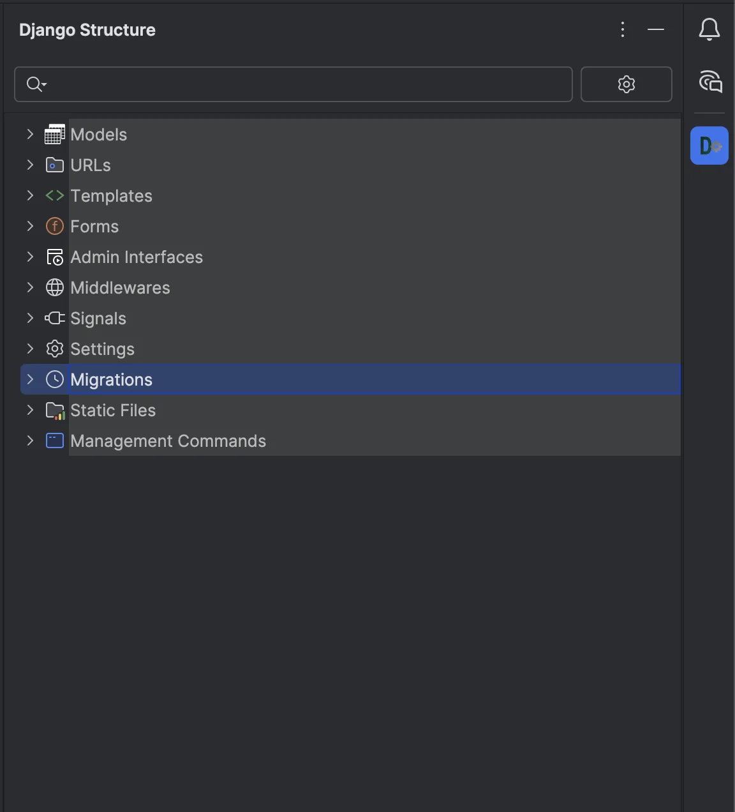Select the Signals tree label
Image resolution: width=735 pixels, height=812 pixels.
(x=98, y=319)
